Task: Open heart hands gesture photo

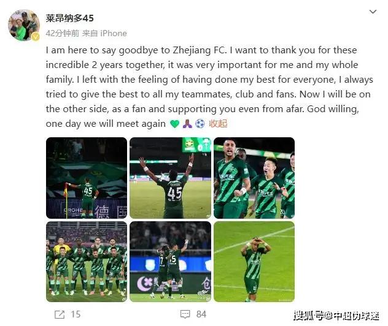Action: [254, 262]
